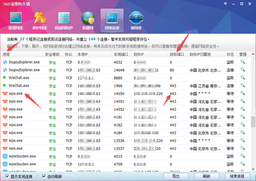
Task: Open the 防蹭网 tool
Action: [88, 21]
